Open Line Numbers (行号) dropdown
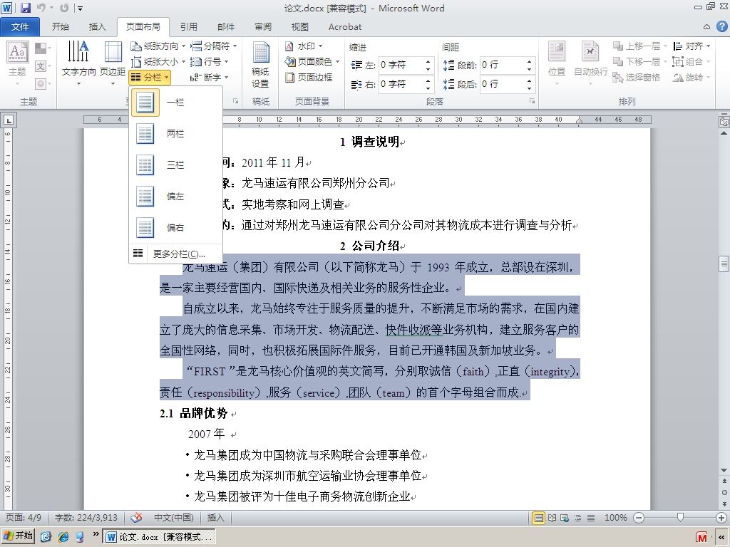The image size is (730, 547). coord(210,61)
